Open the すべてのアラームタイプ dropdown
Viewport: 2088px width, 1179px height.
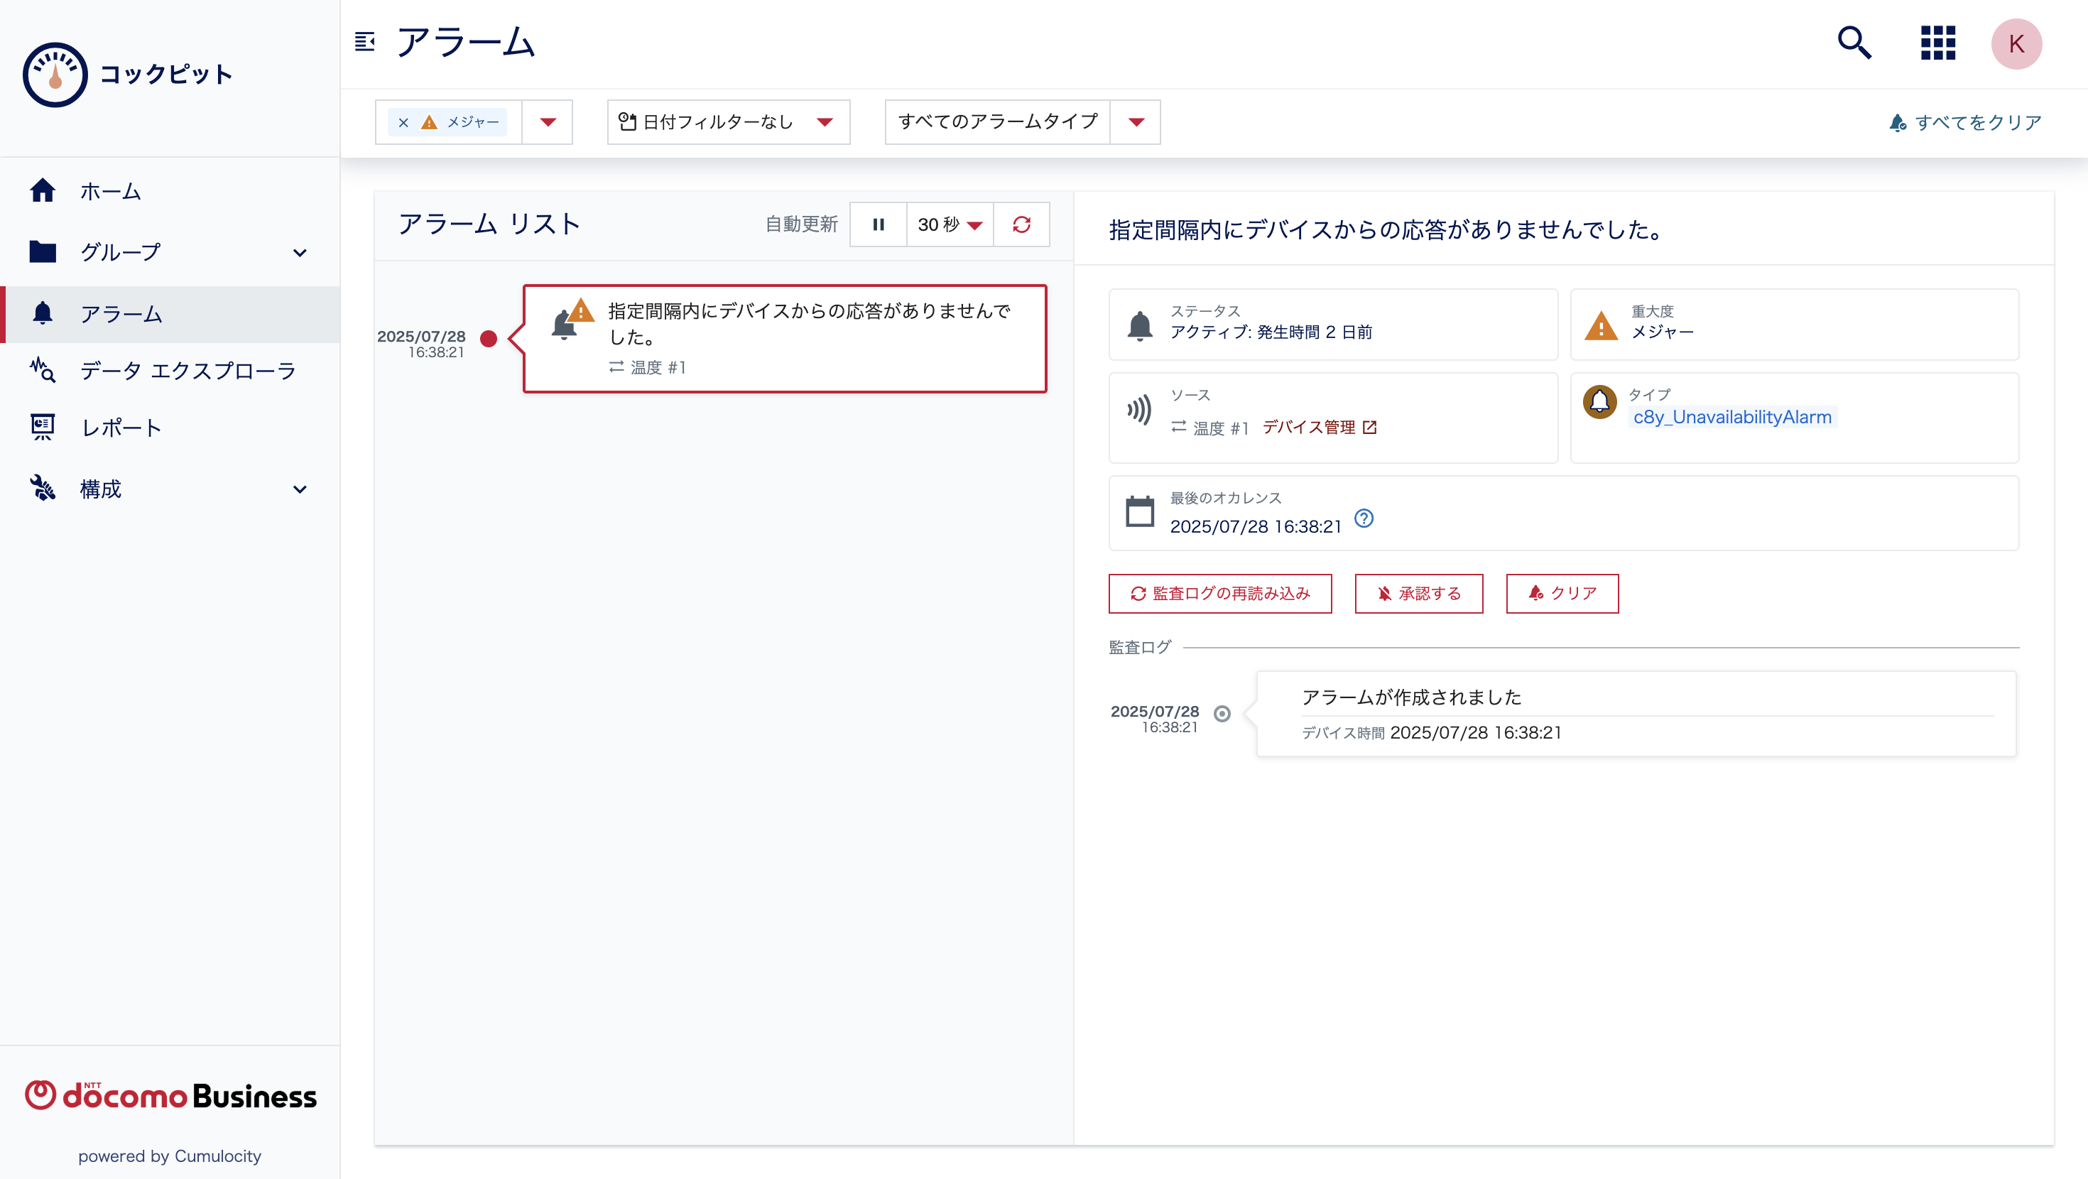coord(998,122)
